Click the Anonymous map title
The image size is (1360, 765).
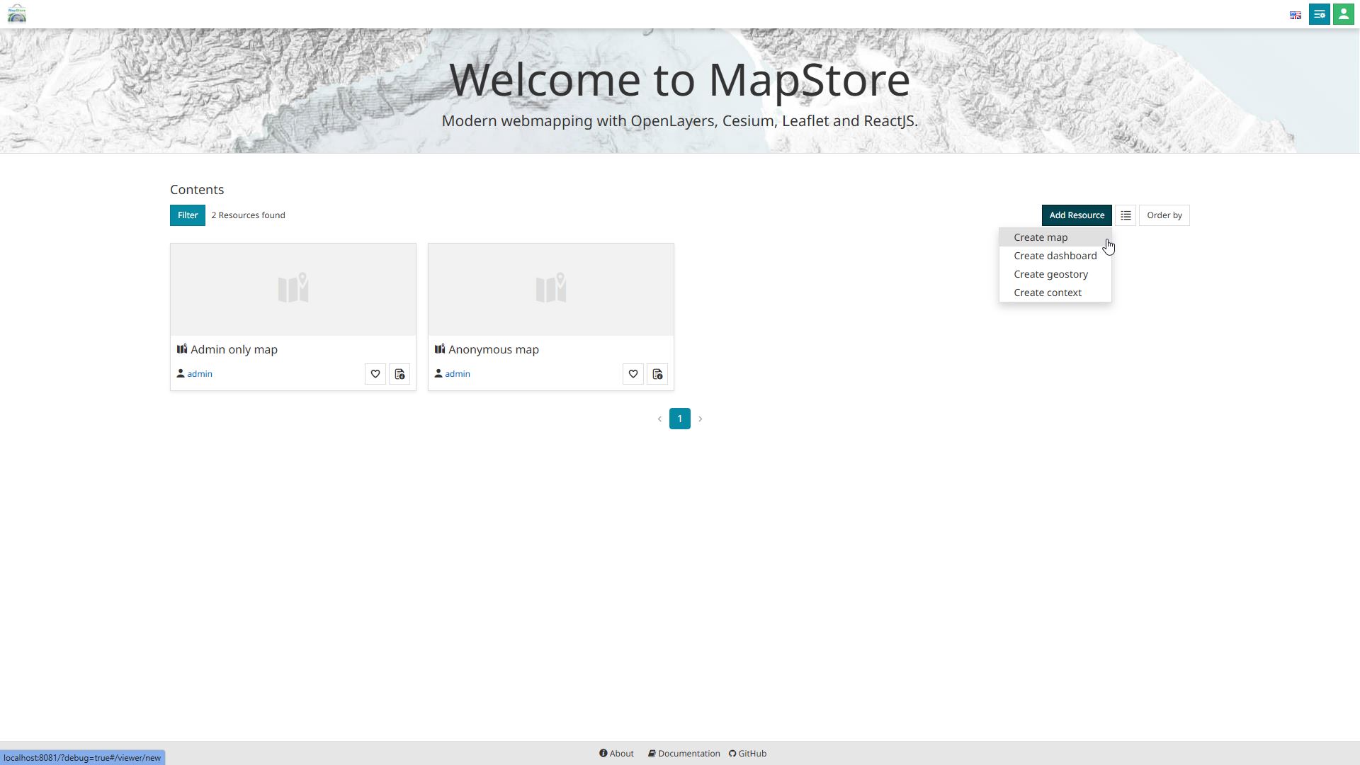(494, 350)
